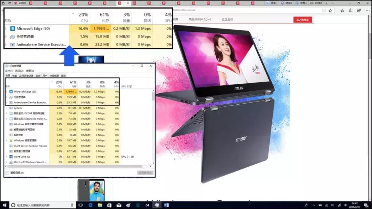Expand Antimalware Service Executable row
The height and width of the screenshot is (209, 372).
pyautogui.click(x=7, y=103)
